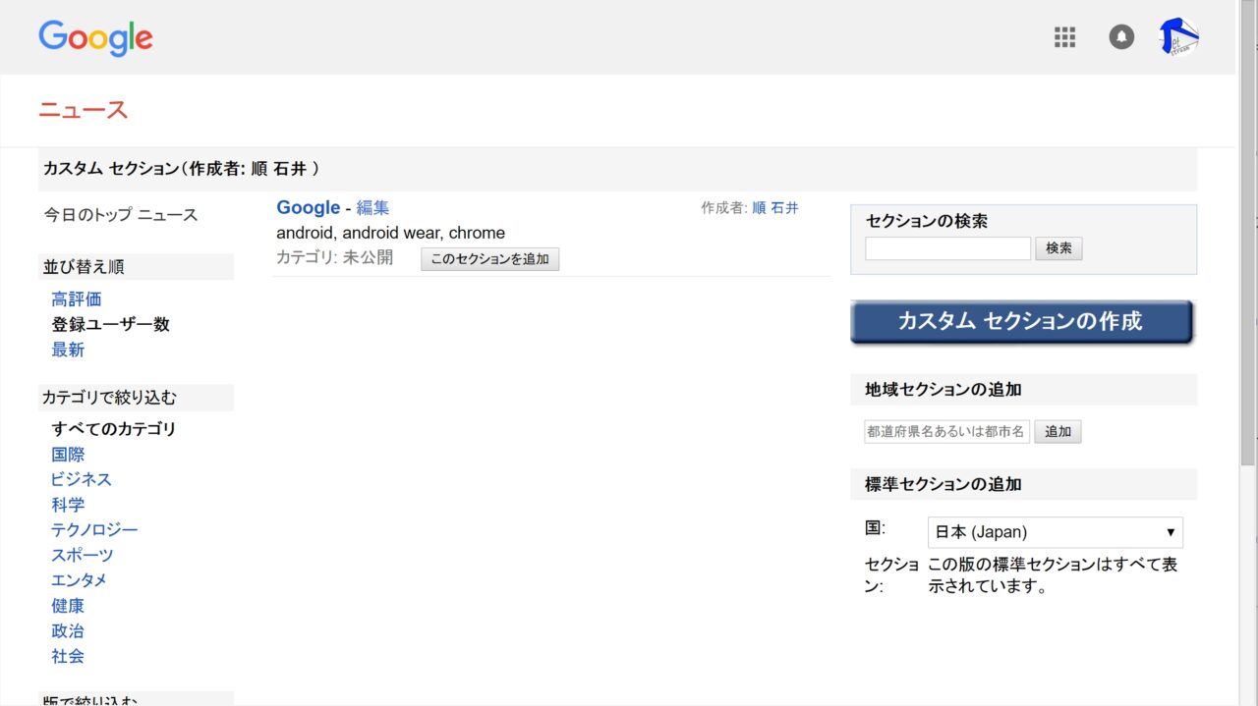Click the Google logo
Screen dimensions: 1258x706
coord(95,38)
